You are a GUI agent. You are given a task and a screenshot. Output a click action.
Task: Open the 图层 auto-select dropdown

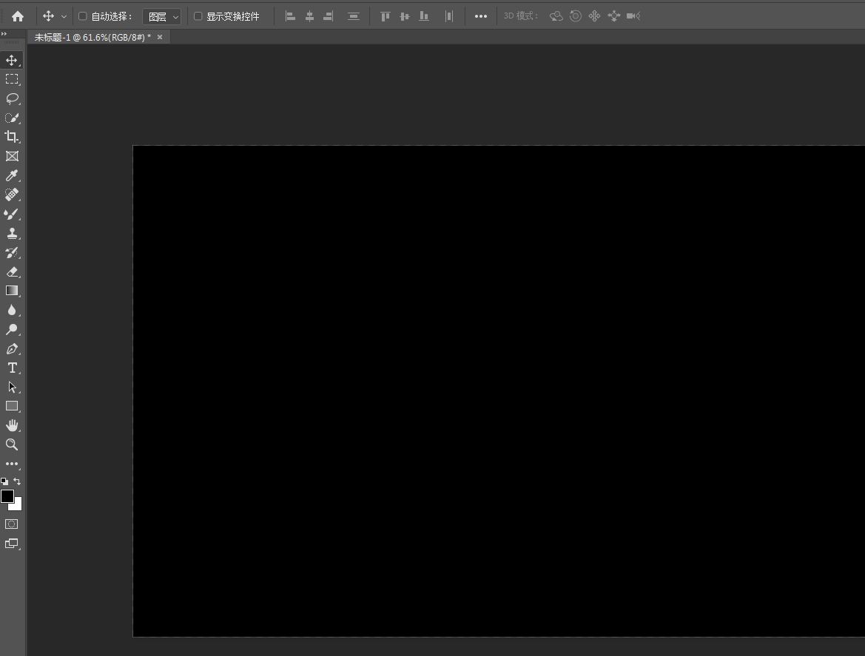click(x=162, y=16)
